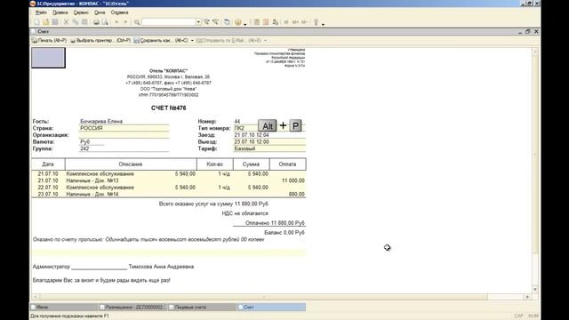Click the guest name Бочкарева Елена
Image resolution: width=569 pixels, height=320 pixels.
tap(101, 121)
